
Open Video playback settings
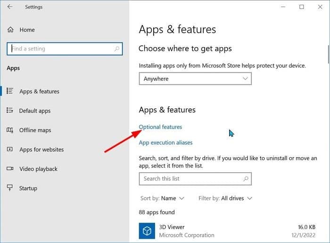pos(38,169)
